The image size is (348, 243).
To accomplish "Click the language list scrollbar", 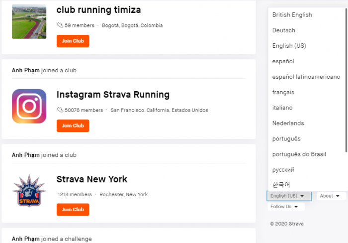I will pos(346,81).
